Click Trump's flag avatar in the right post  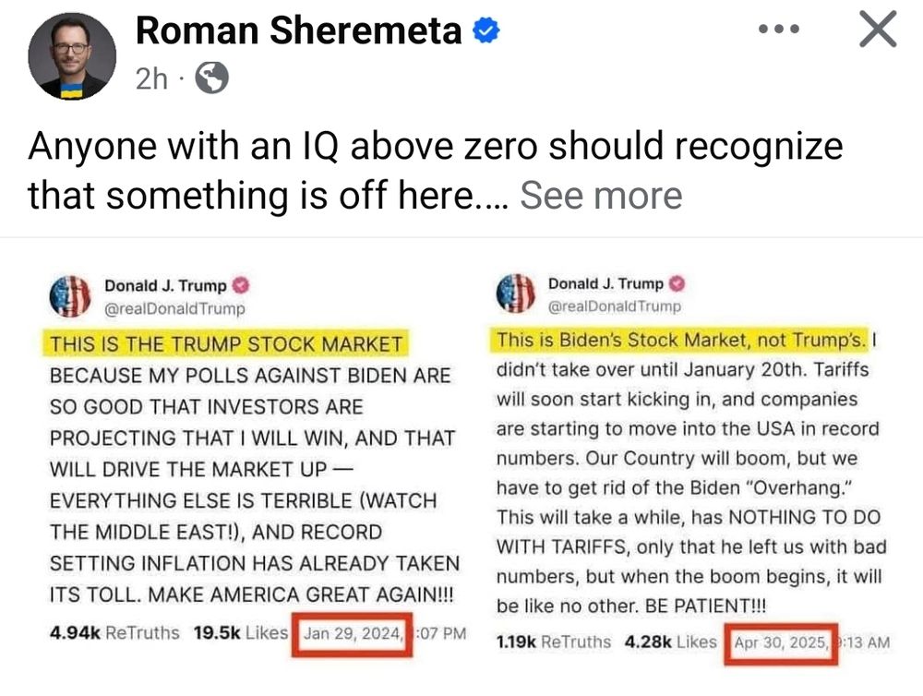coord(516,293)
